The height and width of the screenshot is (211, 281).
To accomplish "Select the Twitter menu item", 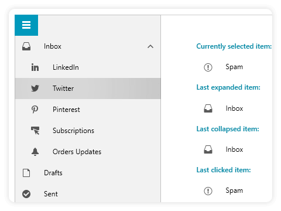I will click(88, 89).
